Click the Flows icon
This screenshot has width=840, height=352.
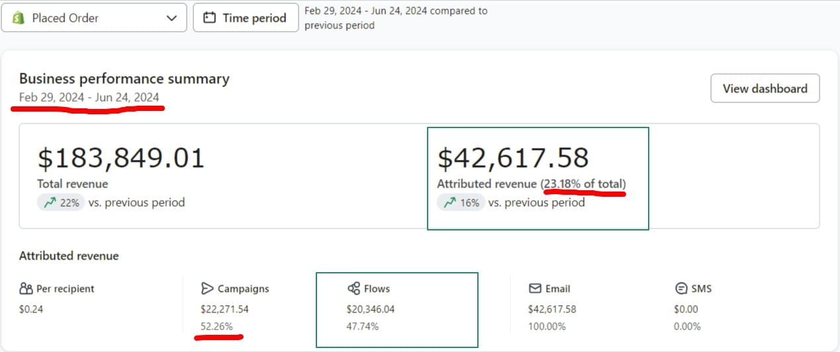353,289
